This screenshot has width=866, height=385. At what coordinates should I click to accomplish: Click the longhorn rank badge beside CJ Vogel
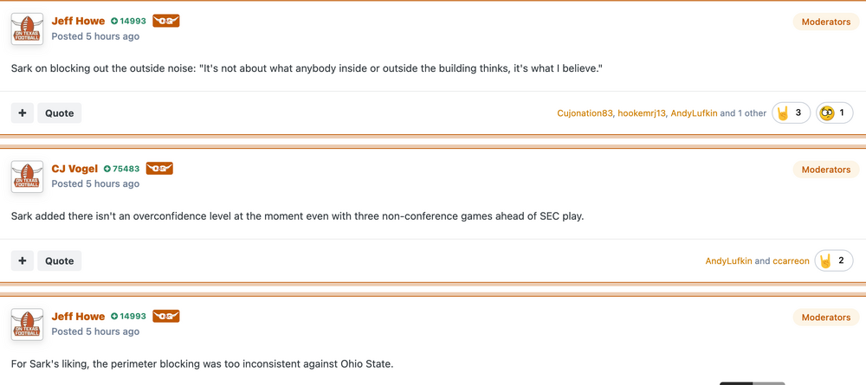[x=159, y=169]
